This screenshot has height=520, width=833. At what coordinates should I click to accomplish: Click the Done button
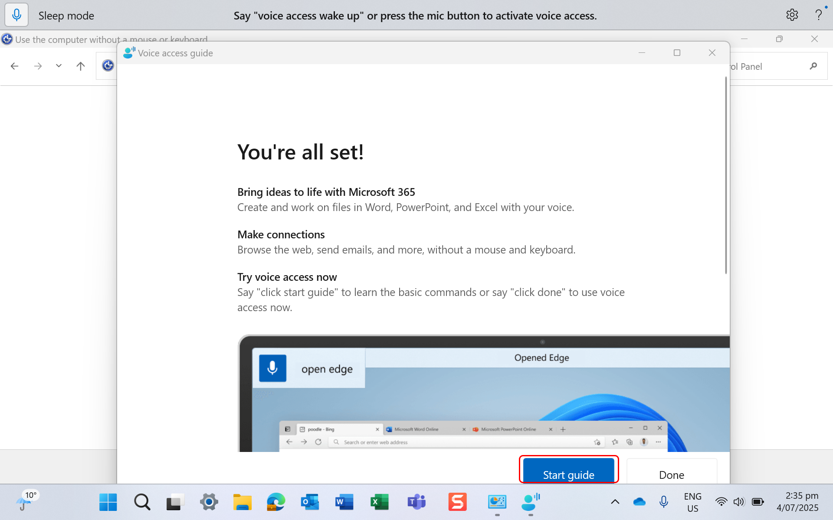[672, 471]
